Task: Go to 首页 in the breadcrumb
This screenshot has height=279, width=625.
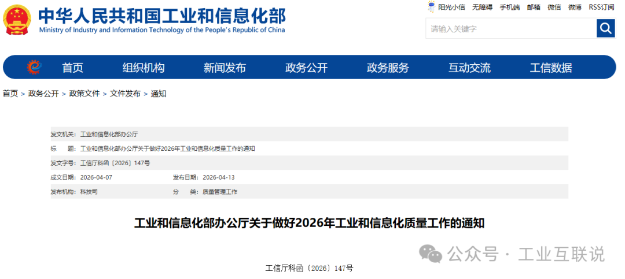Action: (10, 94)
